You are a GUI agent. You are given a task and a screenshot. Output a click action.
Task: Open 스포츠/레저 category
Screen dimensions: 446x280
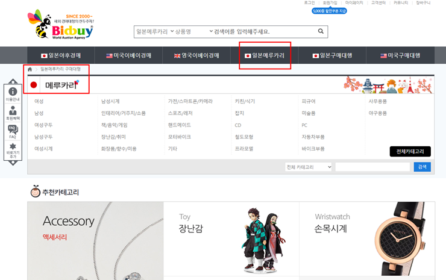click(180, 113)
